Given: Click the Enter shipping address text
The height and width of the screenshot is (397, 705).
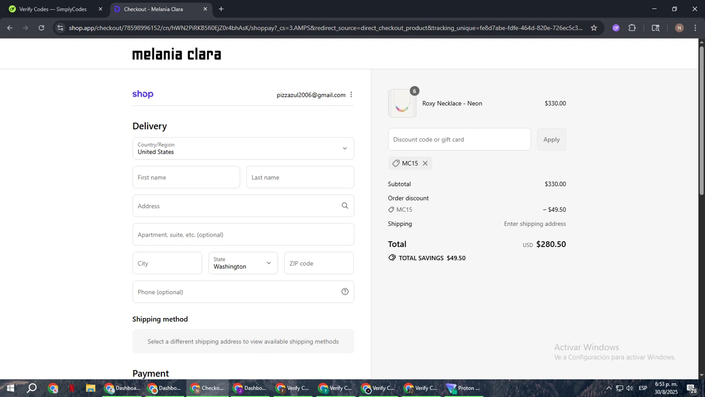Looking at the screenshot, I should 535,224.
